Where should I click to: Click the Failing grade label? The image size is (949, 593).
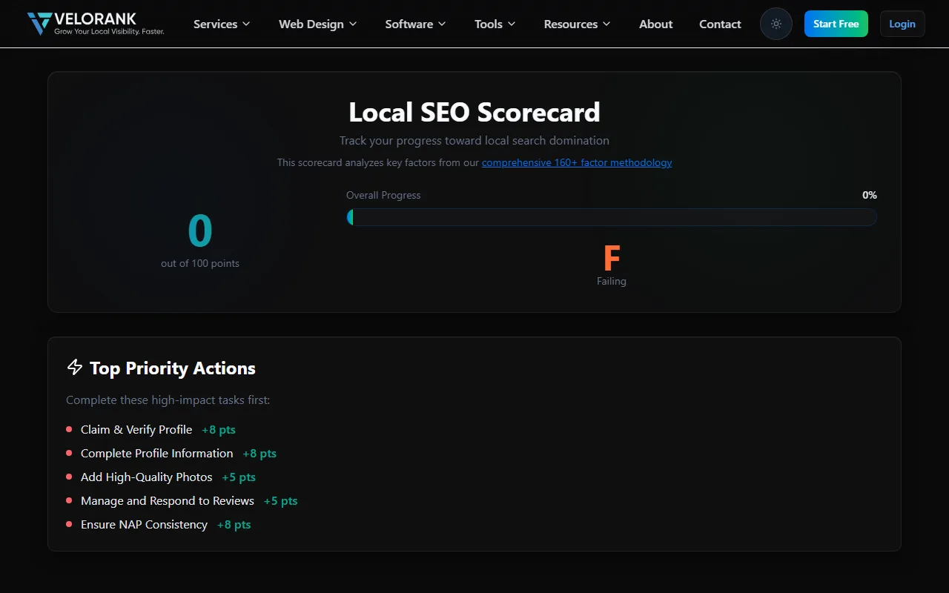(612, 281)
